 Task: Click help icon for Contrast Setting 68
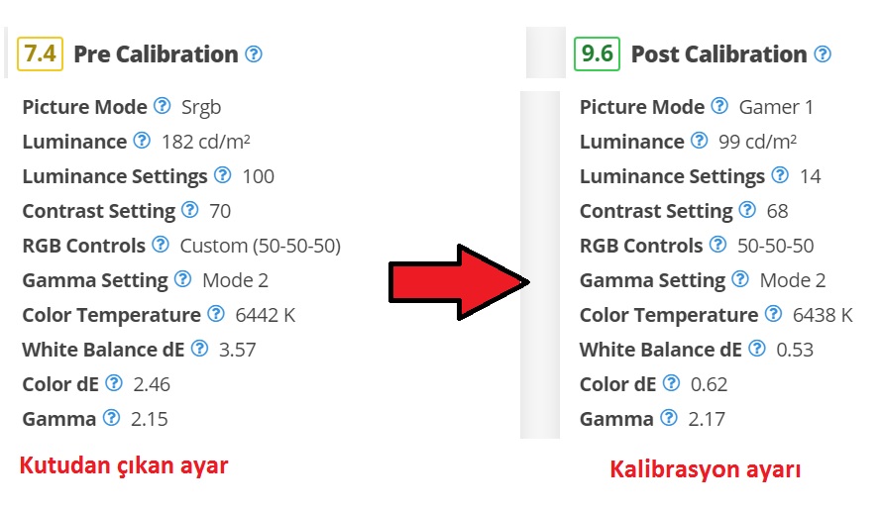(x=747, y=209)
